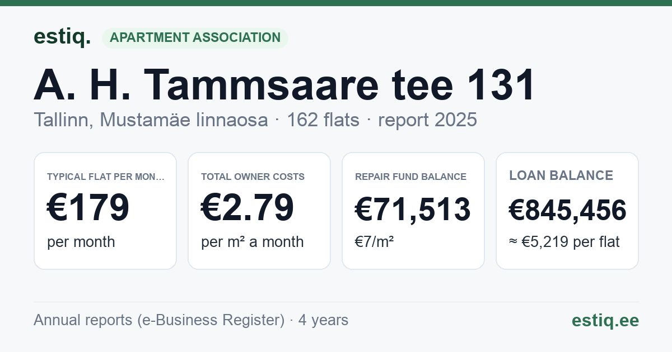Image resolution: width=672 pixels, height=352 pixels.
Task: Open the Total owner costs card
Action: pos(259,211)
